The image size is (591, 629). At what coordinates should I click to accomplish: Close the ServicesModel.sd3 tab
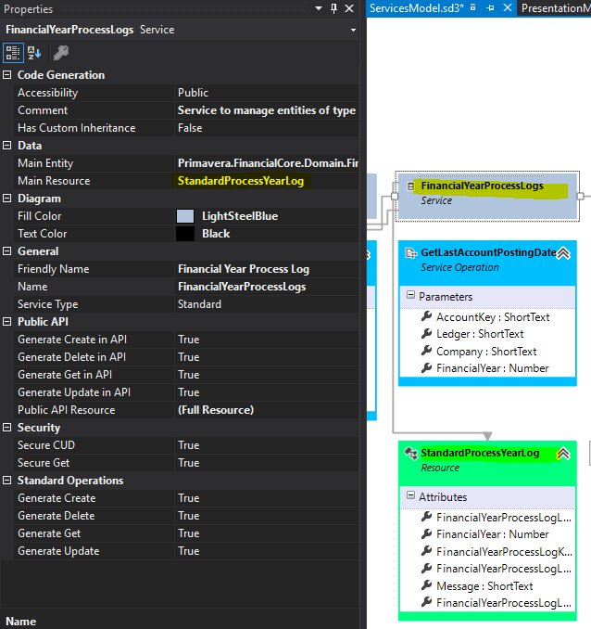click(508, 8)
